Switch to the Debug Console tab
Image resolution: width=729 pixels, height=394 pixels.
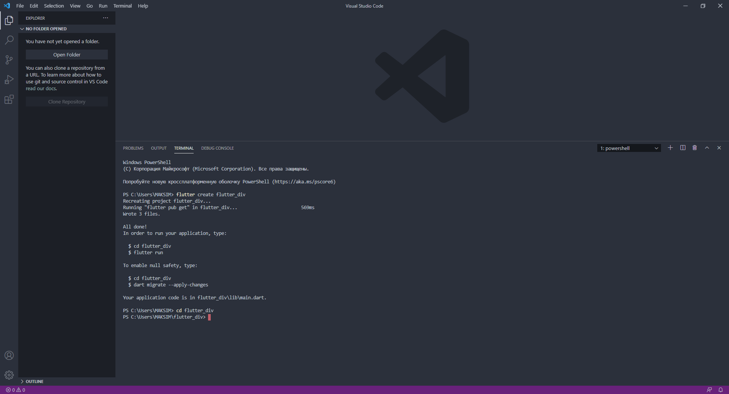(x=218, y=148)
